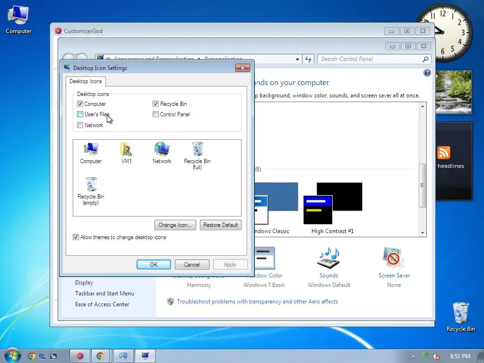Tick the Network desktop icon checkbox
Screen dimensions: 484x363
pos(80,125)
